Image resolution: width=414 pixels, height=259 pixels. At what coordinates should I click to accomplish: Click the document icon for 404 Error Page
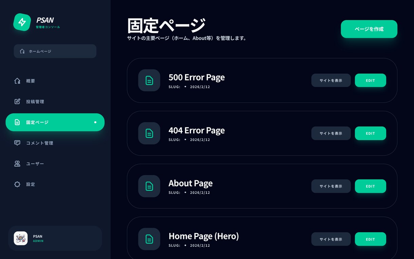[x=149, y=133]
